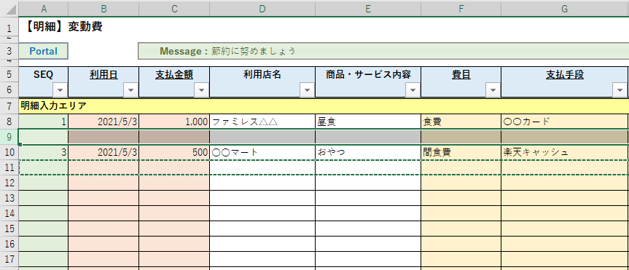Select the 楽天キャッシュ cell
Image resolution: width=629 pixels, height=270 pixels.
click(x=564, y=152)
